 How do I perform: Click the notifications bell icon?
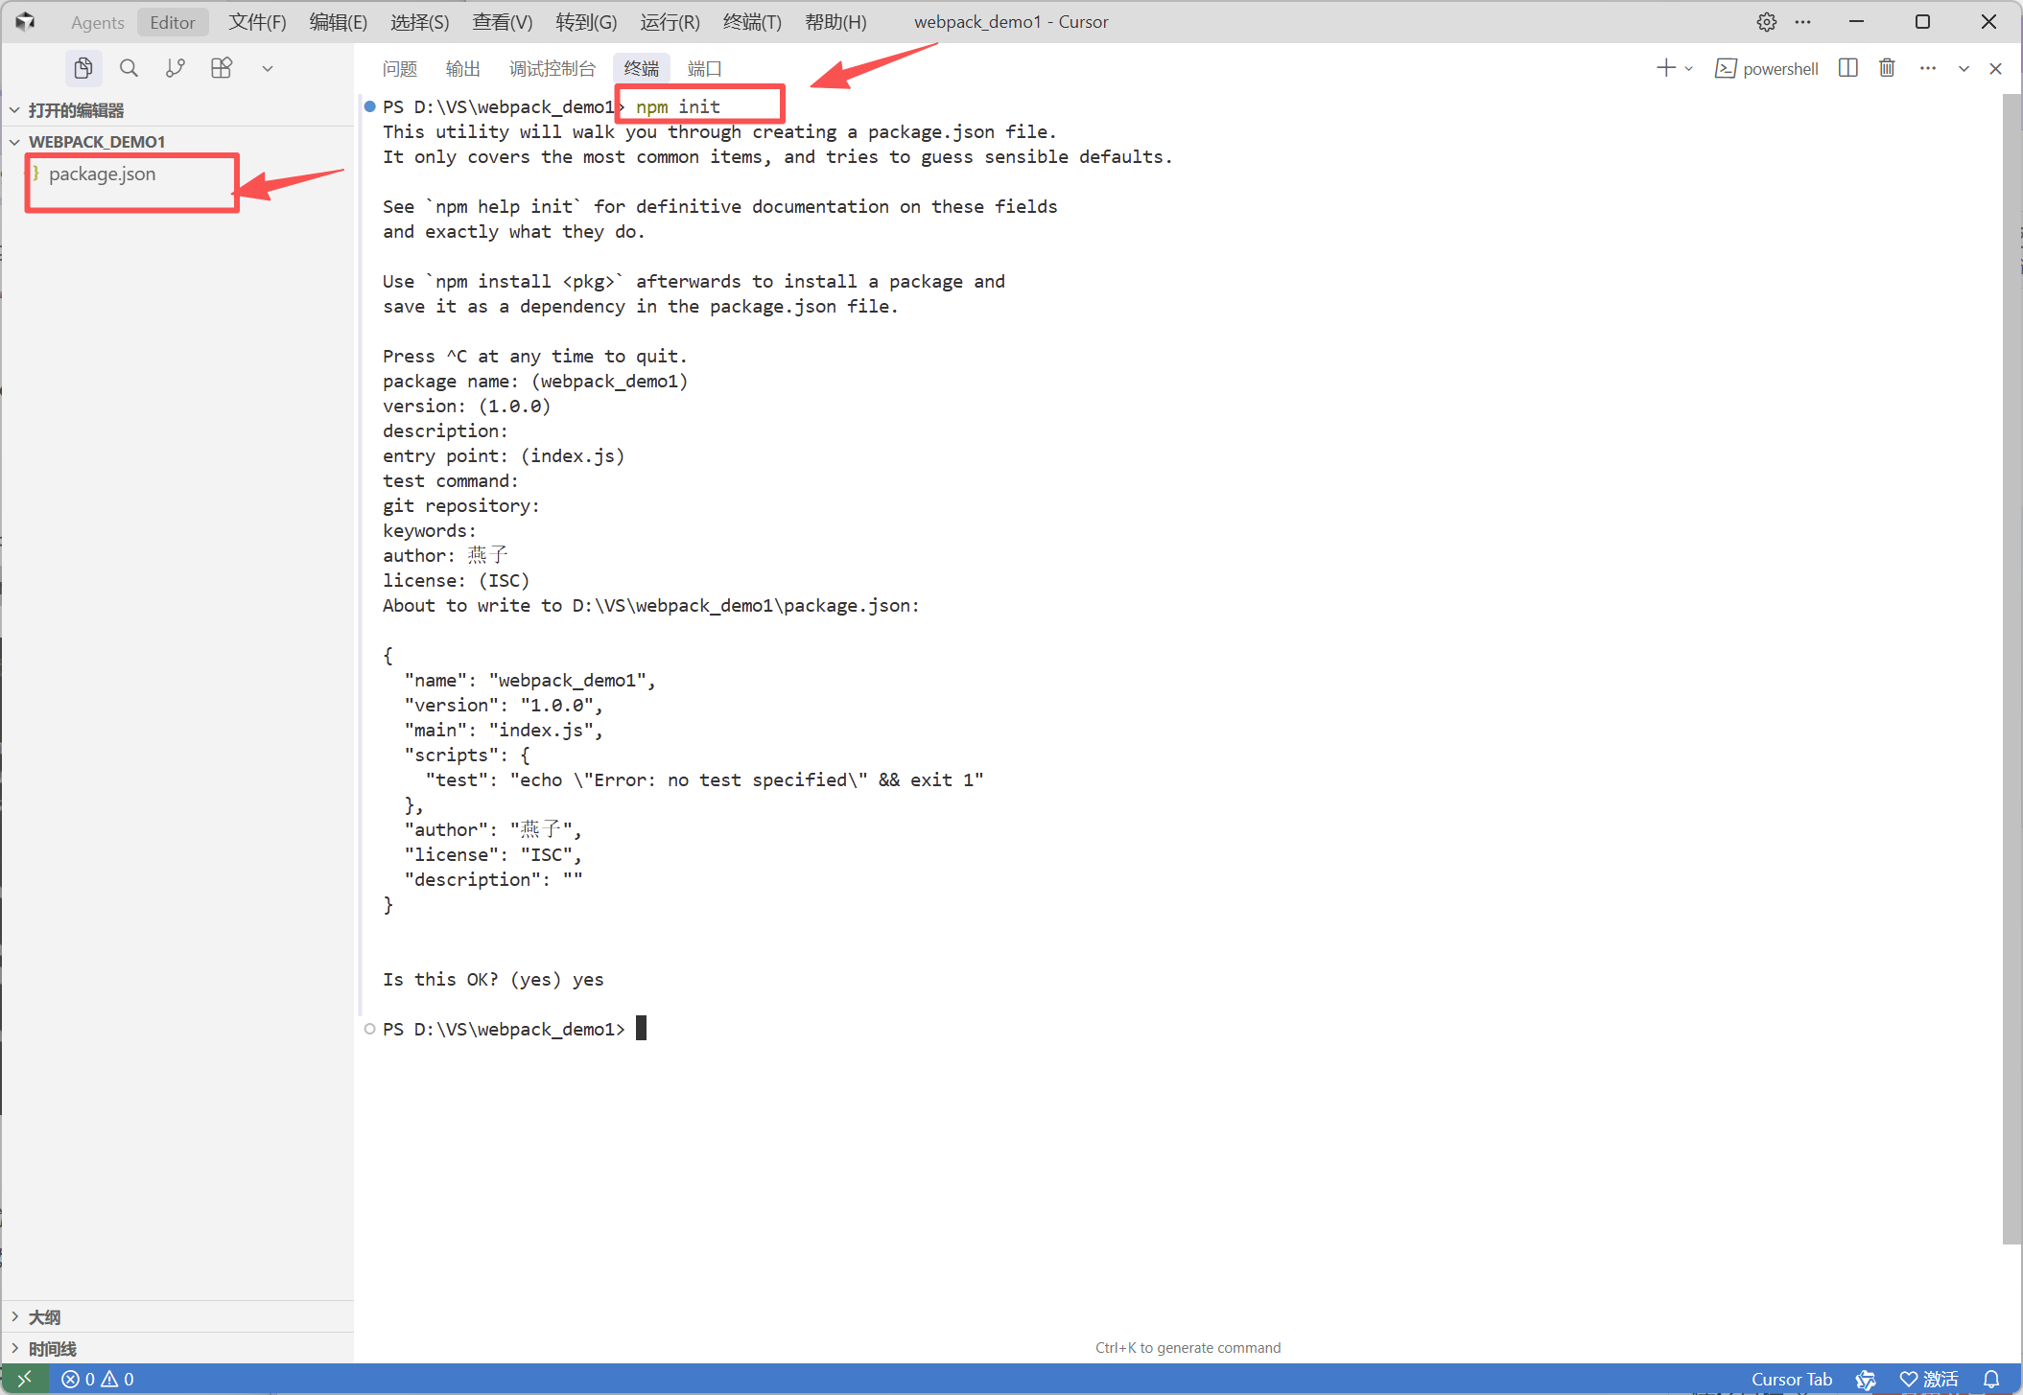tap(1991, 1379)
